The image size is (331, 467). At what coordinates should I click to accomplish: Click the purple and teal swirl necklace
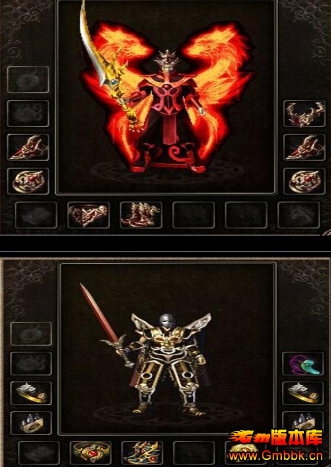303,363
